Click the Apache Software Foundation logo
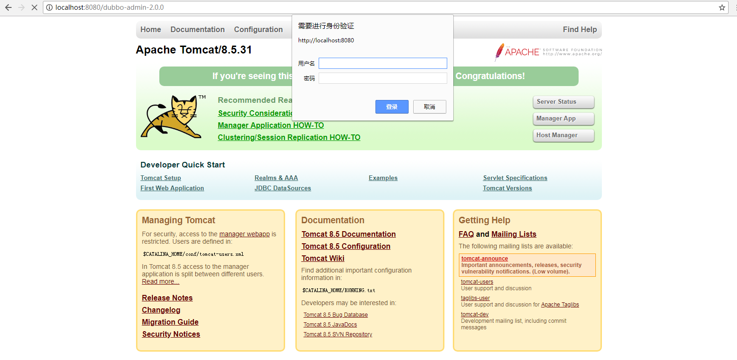 coord(548,52)
